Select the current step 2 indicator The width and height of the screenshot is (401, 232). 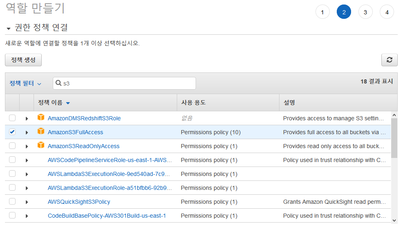(344, 12)
